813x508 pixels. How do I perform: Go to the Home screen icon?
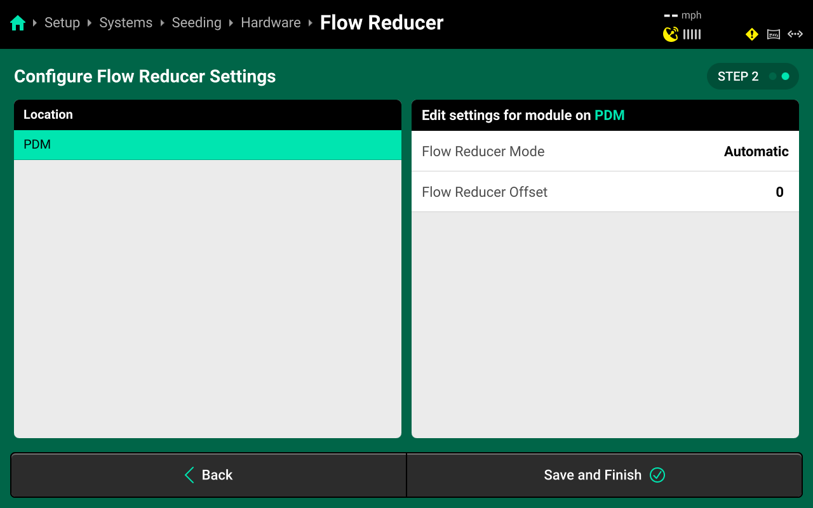(18, 23)
